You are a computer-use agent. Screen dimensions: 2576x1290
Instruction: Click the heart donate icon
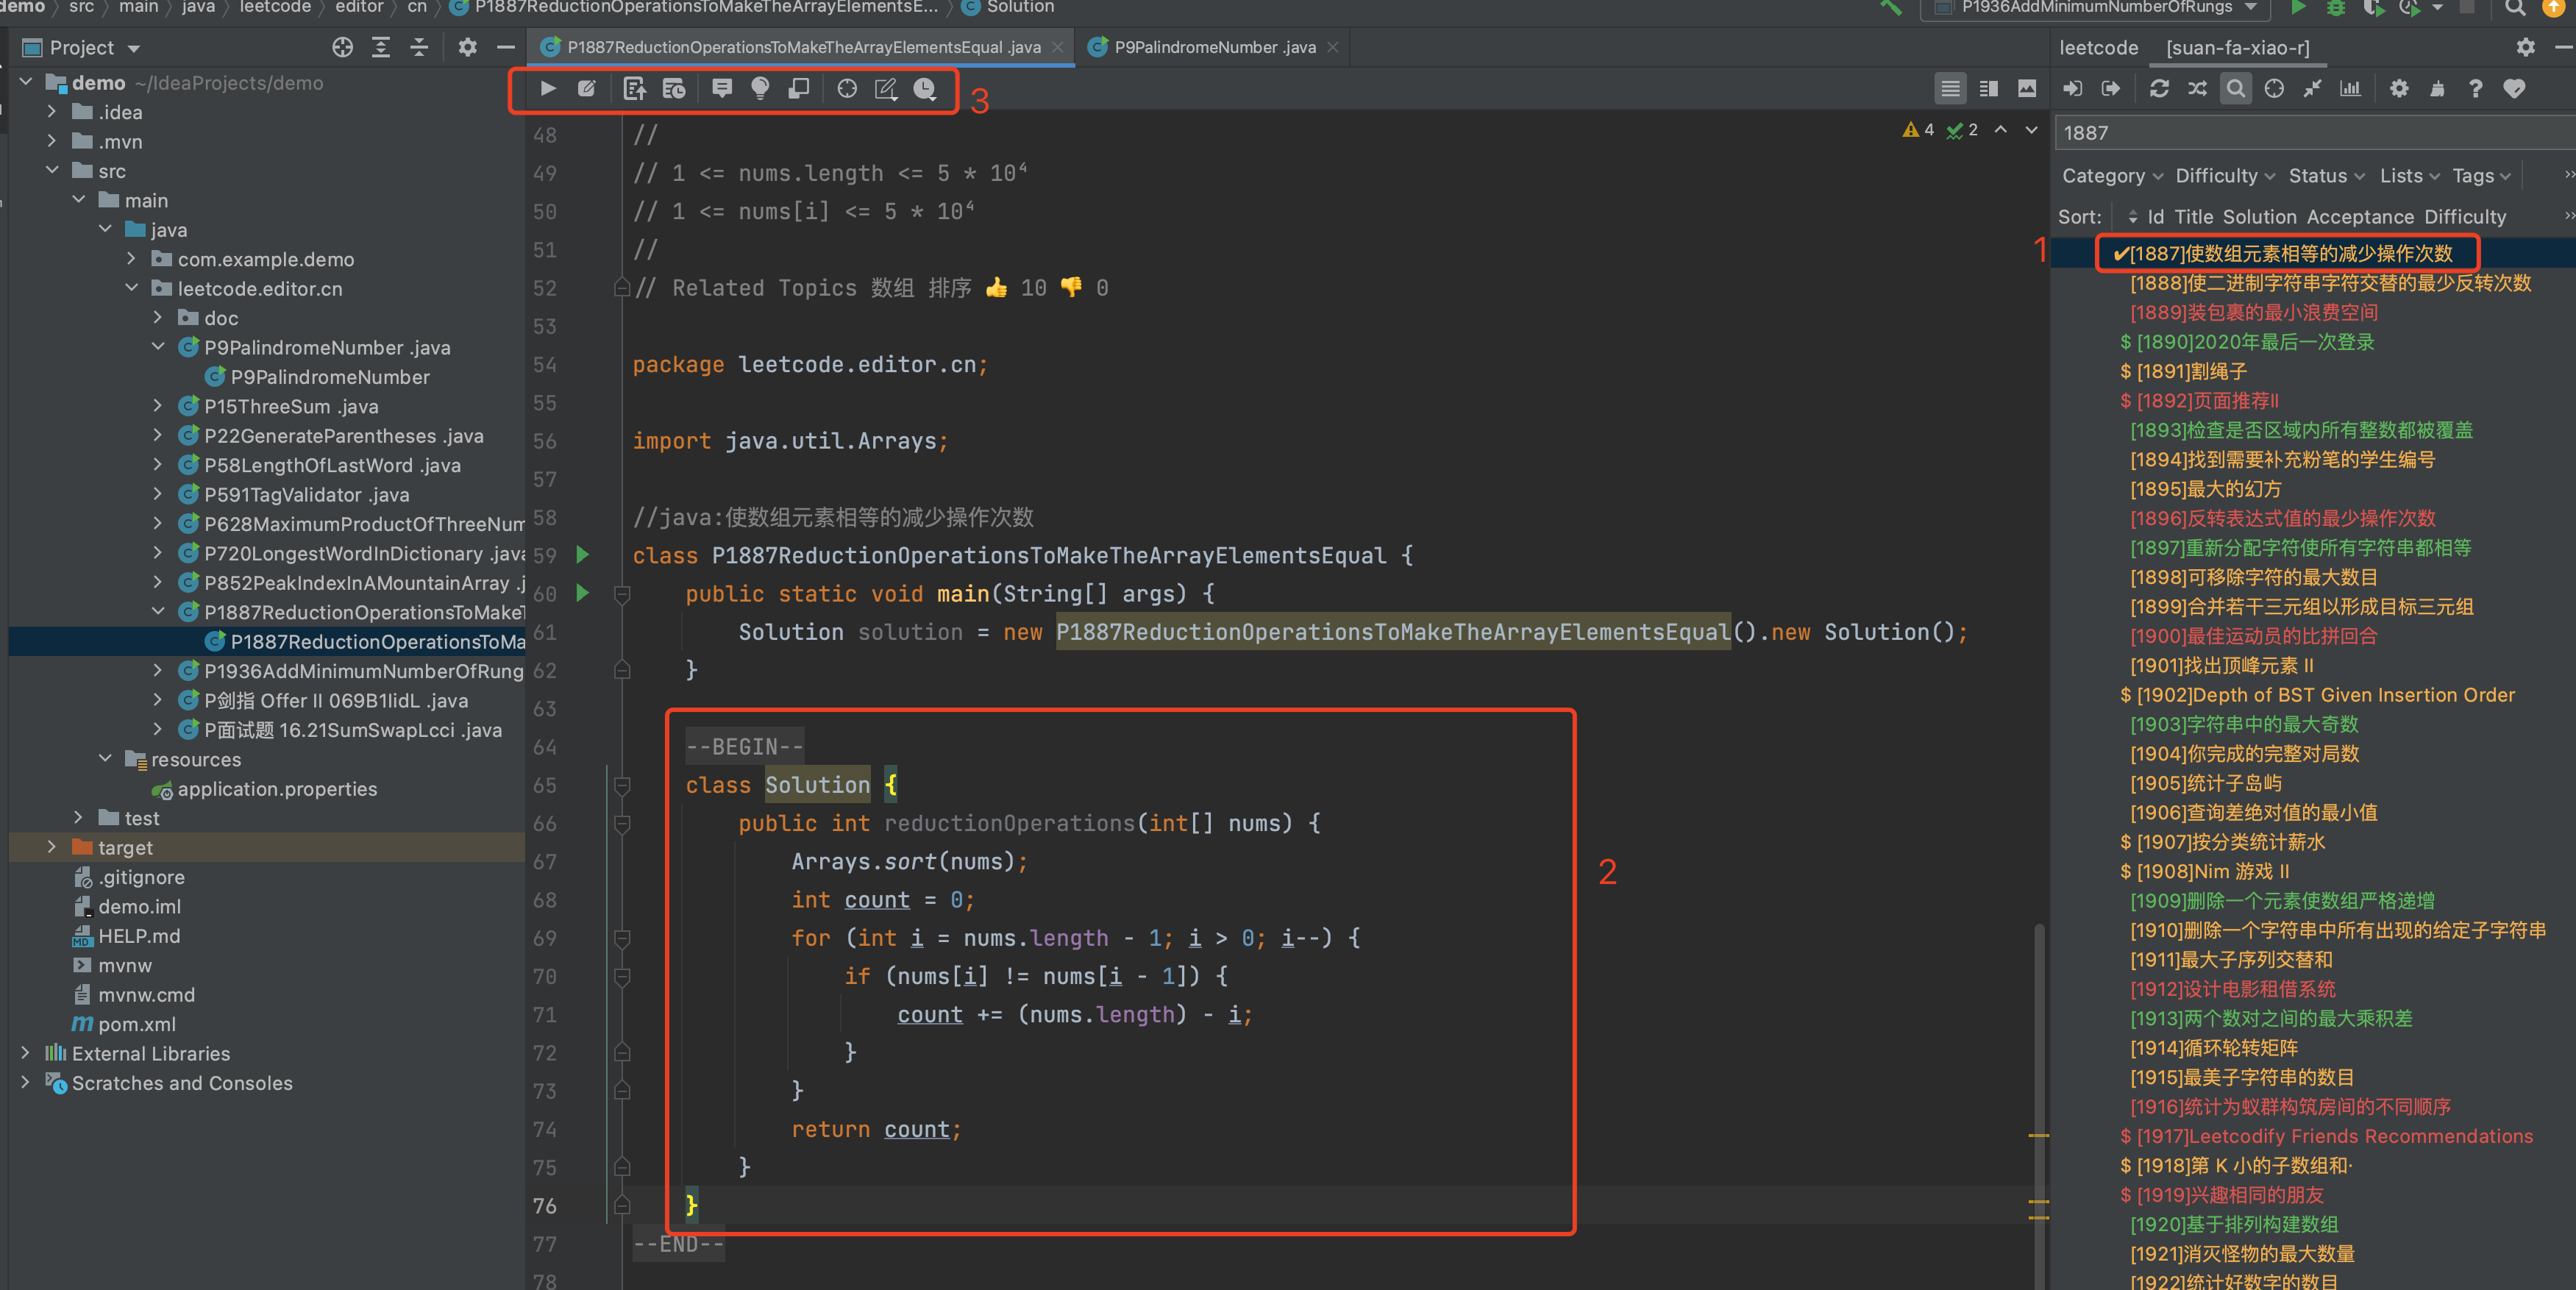tap(2514, 89)
